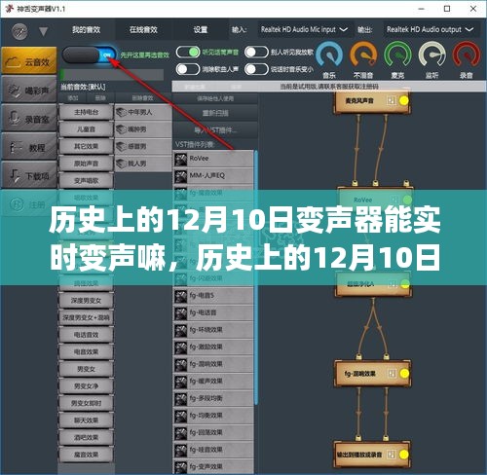Toggle the 说话时音乐变小 switch
This screenshot has width=487, height=475.
click(256, 69)
